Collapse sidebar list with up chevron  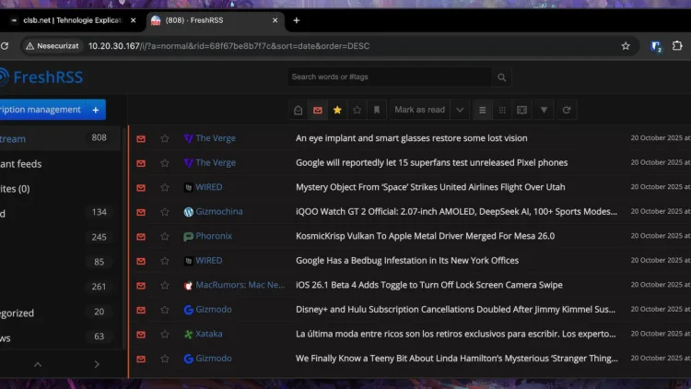pos(38,364)
